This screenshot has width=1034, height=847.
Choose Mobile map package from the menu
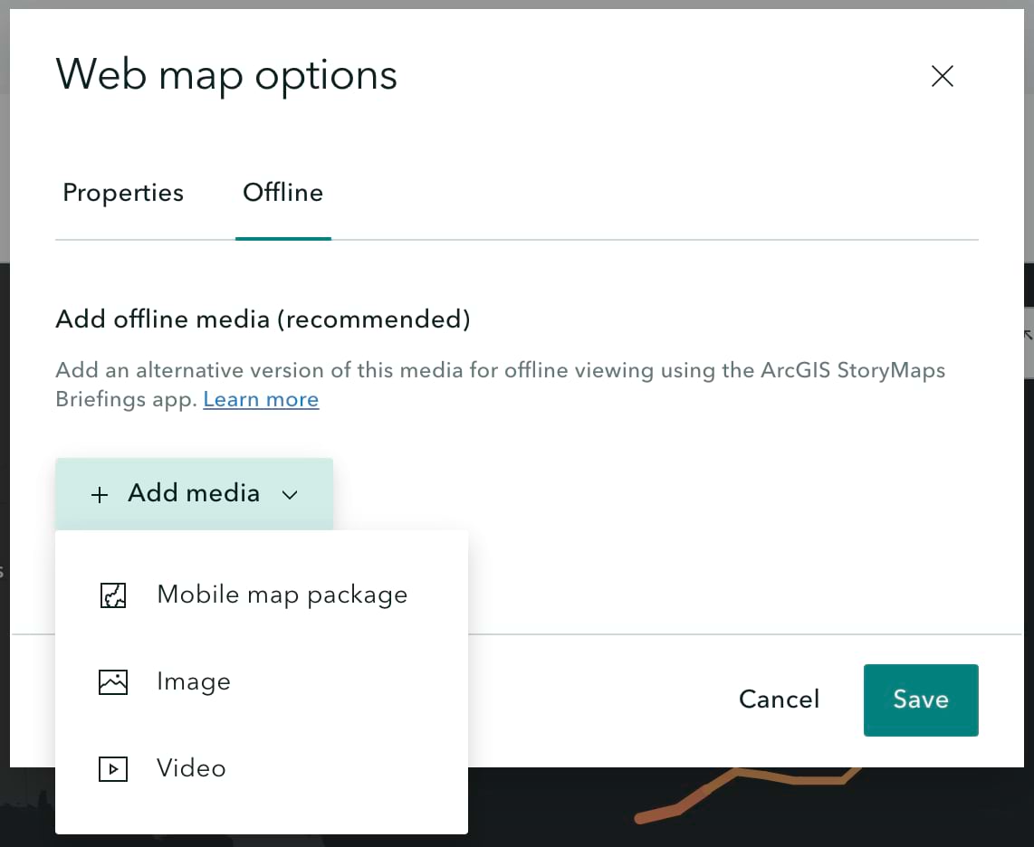coord(282,595)
